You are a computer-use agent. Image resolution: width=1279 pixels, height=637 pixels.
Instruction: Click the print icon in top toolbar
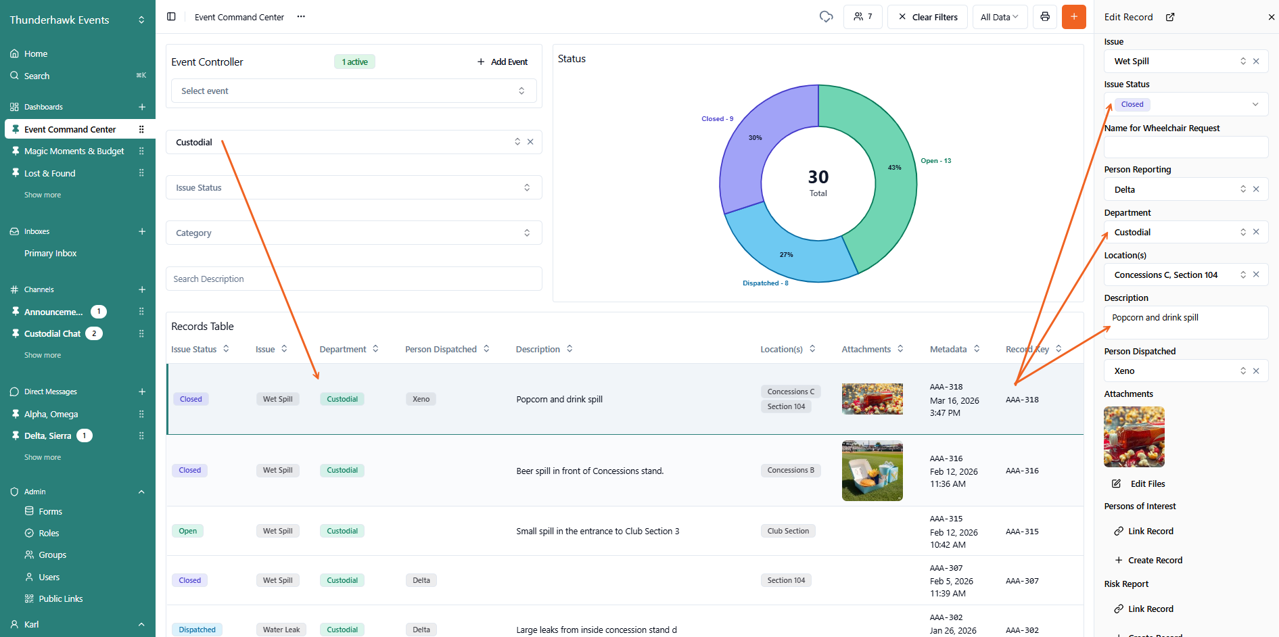pos(1045,17)
